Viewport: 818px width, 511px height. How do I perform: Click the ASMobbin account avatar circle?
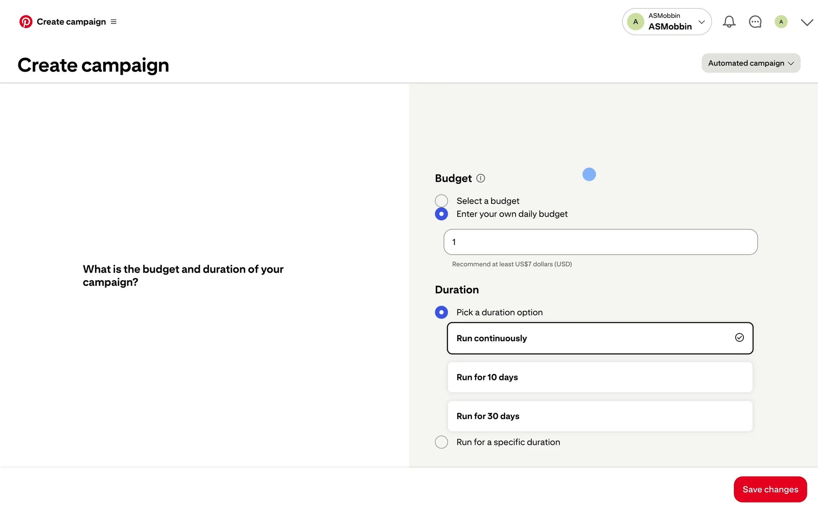click(635, 22)
